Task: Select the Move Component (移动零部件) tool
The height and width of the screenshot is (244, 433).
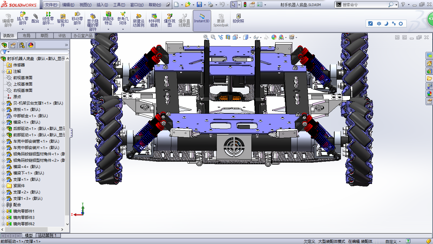Action: tap(77, 19)
